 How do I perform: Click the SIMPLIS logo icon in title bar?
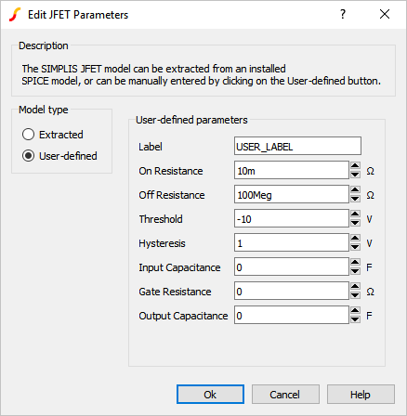15,15
